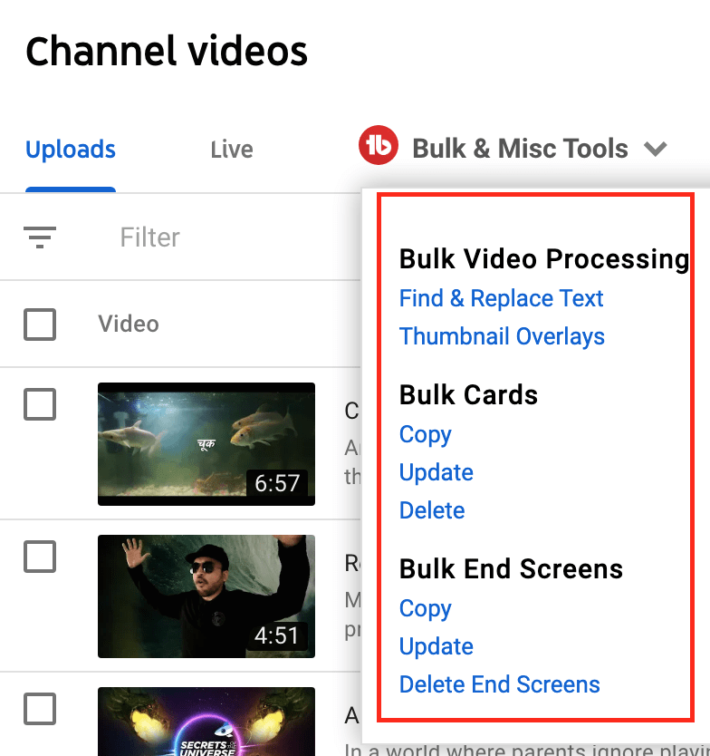Screen dimensions: 710x756
Task: Tick the select-all Video header checkbox
Action: pos(40,324)
